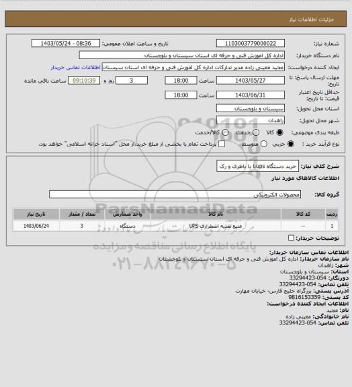
Task: Click the response deadline date 1403/05/27
Action: (x=251, y=81)
